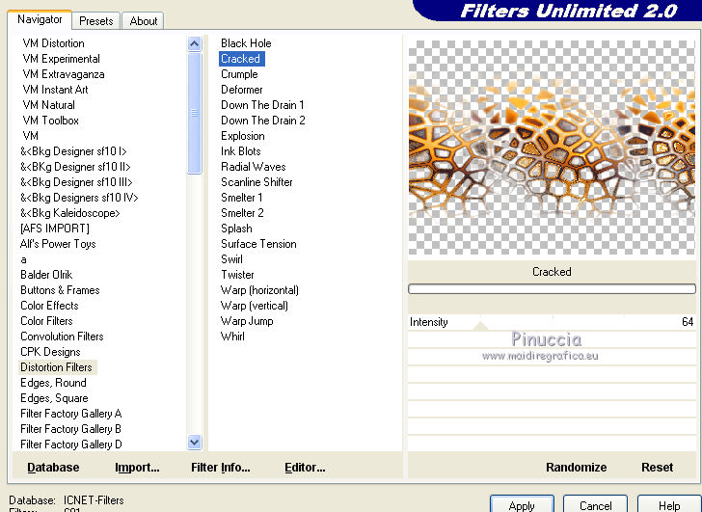702x512 pixels.
Task: Pick the Deformer filter
Action: [241, 90]
